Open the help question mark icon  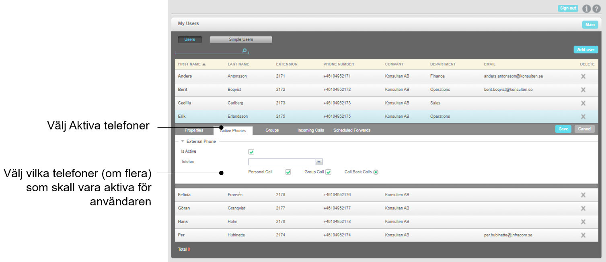[596, 8]
